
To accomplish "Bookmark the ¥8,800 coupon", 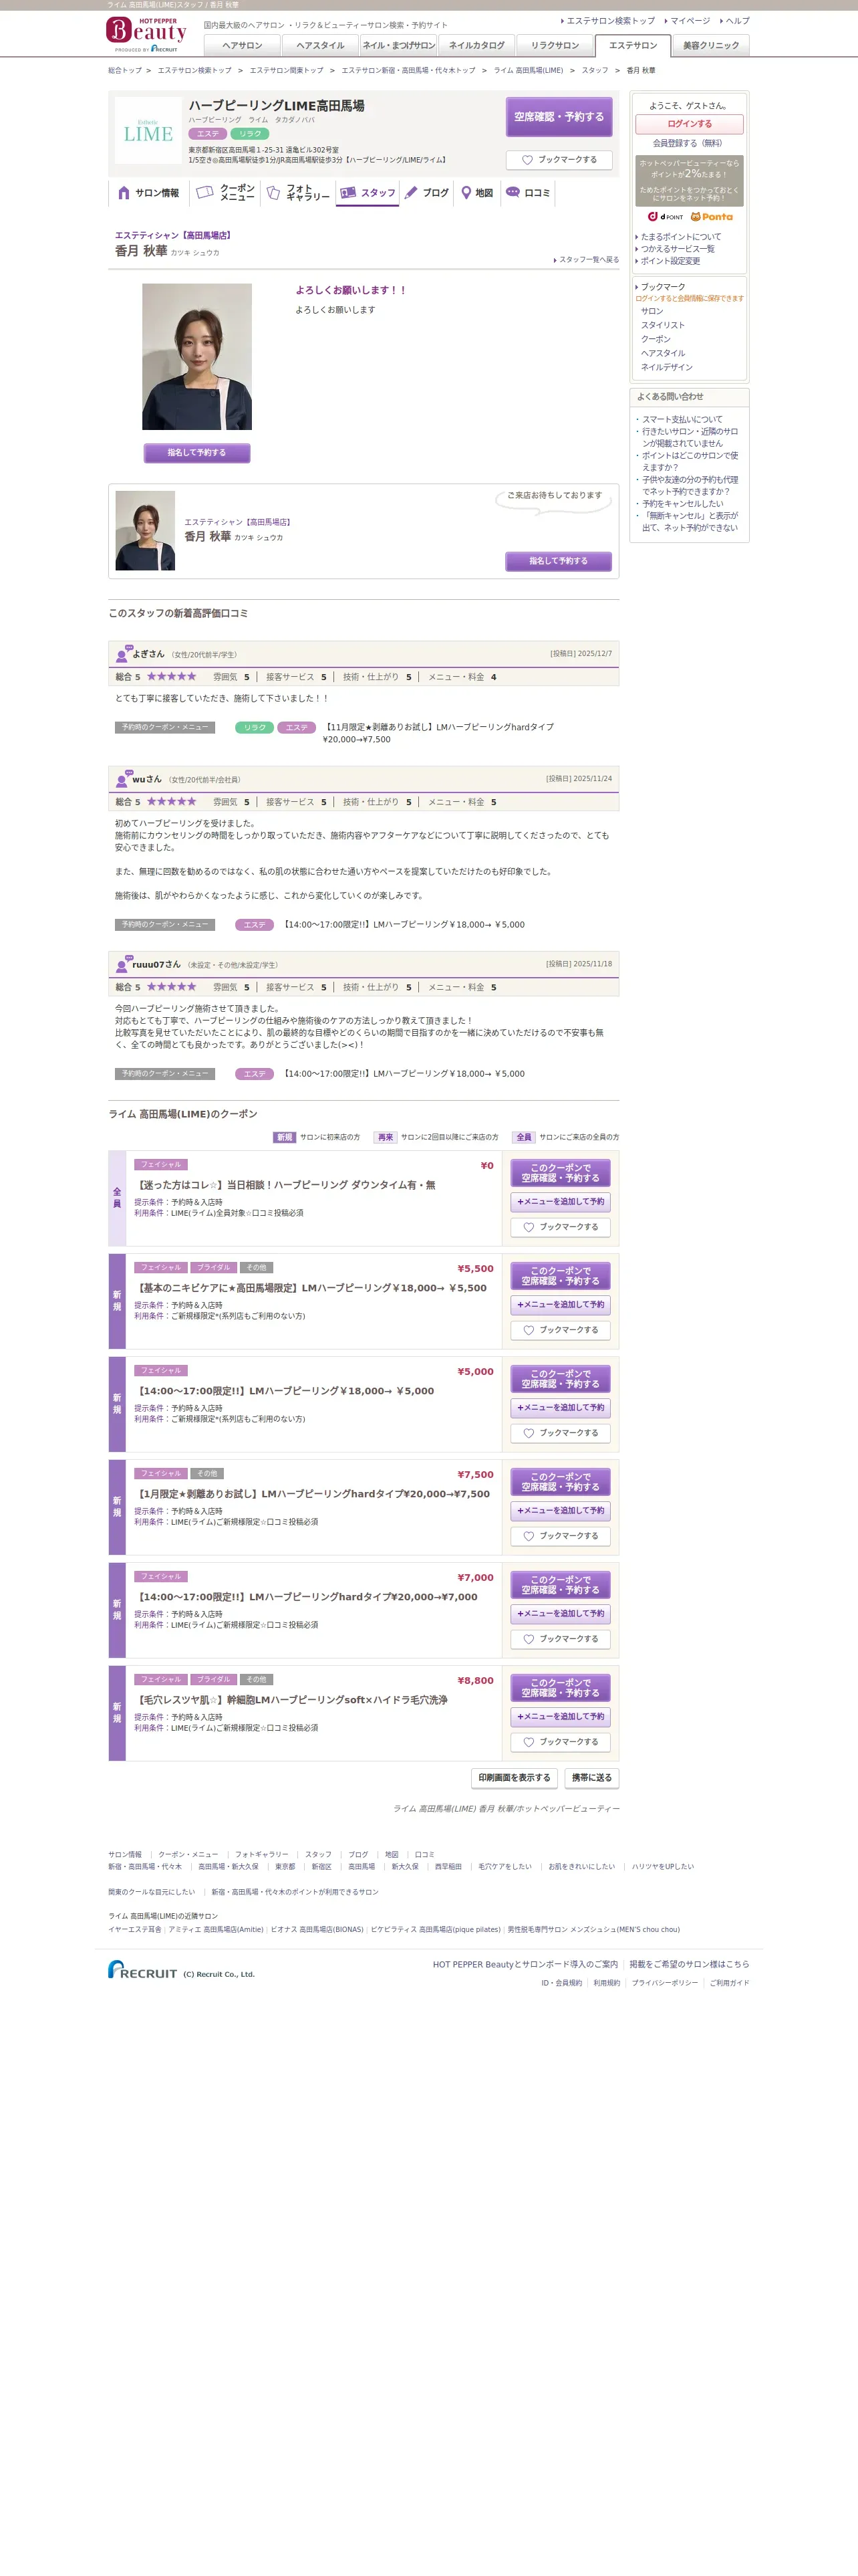I will [x=561, y=1742].
